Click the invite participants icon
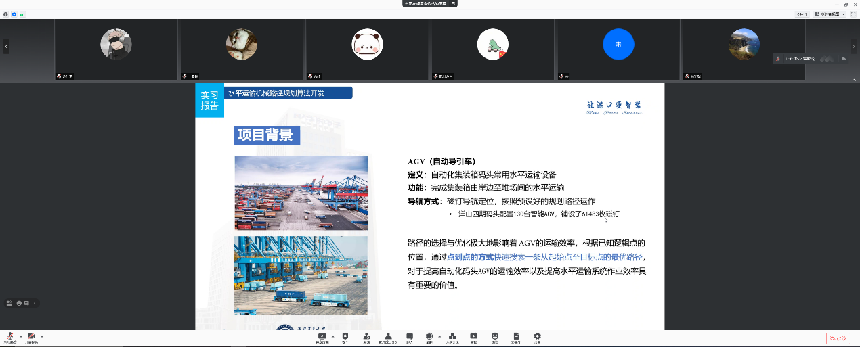Image resolution: width=860 pixels, height=347 pixels. point(366,336)
